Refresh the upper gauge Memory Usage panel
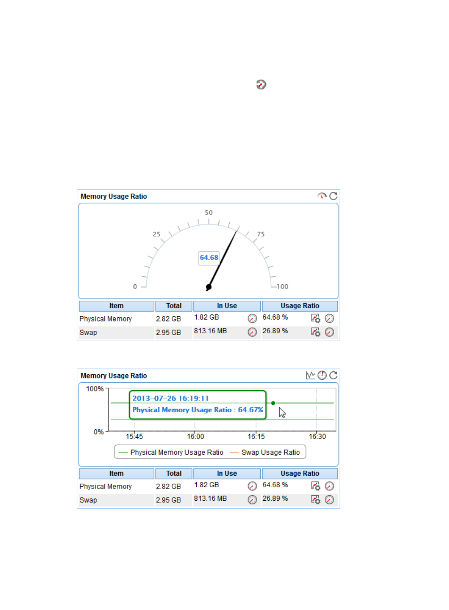The height and width of the screenshot is (610, 449). pyautogui.click(x=333, y=196)
